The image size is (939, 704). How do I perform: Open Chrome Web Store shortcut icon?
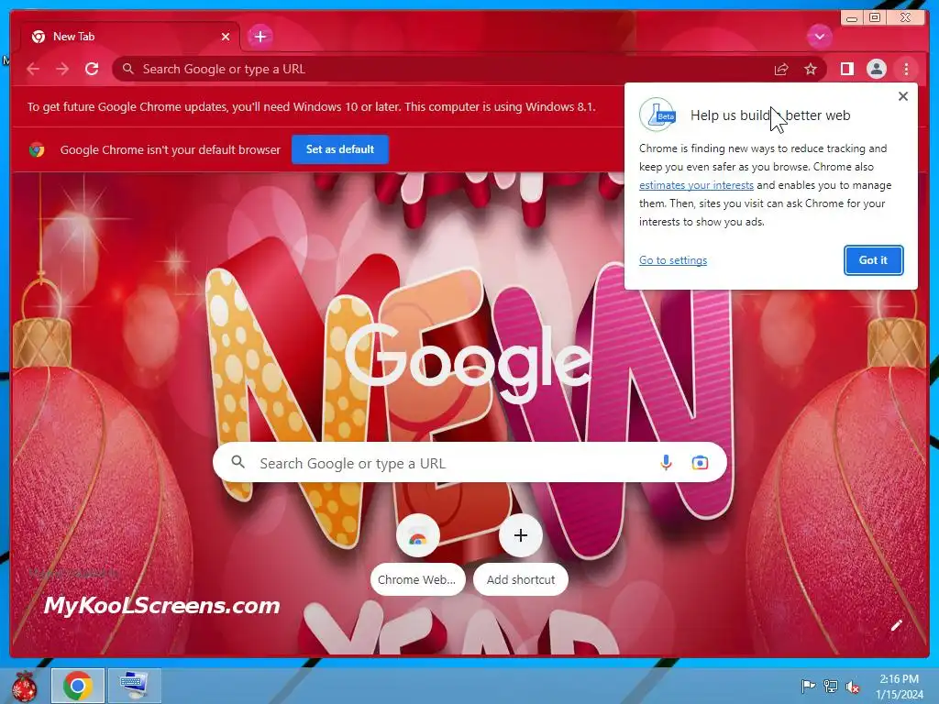pyautogui.click(x=418, y=535)
